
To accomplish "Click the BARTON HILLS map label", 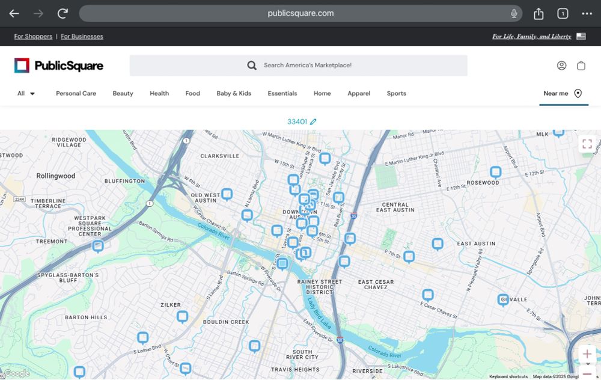I will tap(86, 317).
